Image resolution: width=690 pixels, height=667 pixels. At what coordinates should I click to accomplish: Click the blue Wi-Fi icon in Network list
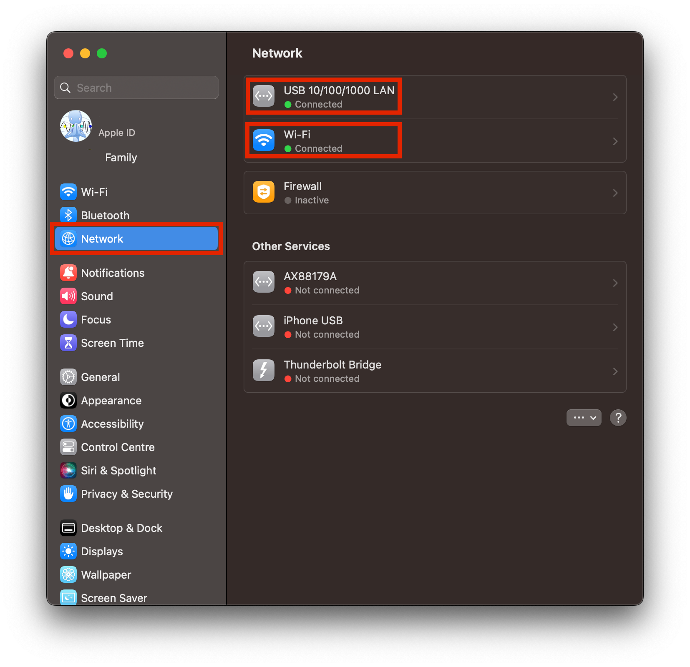coord(264,140)
